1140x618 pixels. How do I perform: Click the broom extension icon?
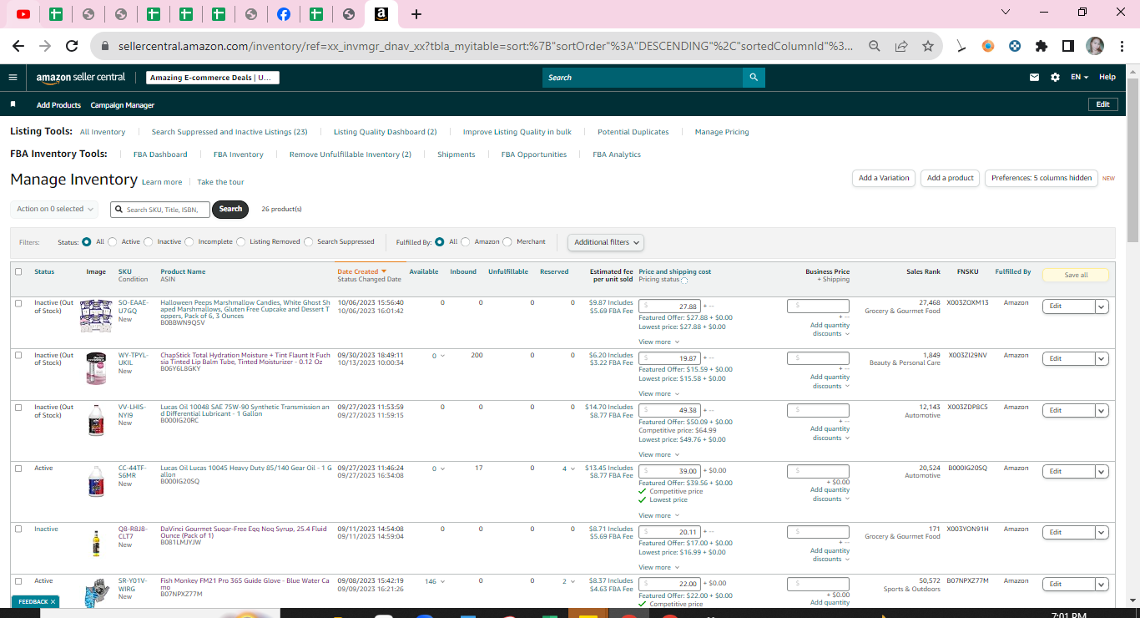961,47
